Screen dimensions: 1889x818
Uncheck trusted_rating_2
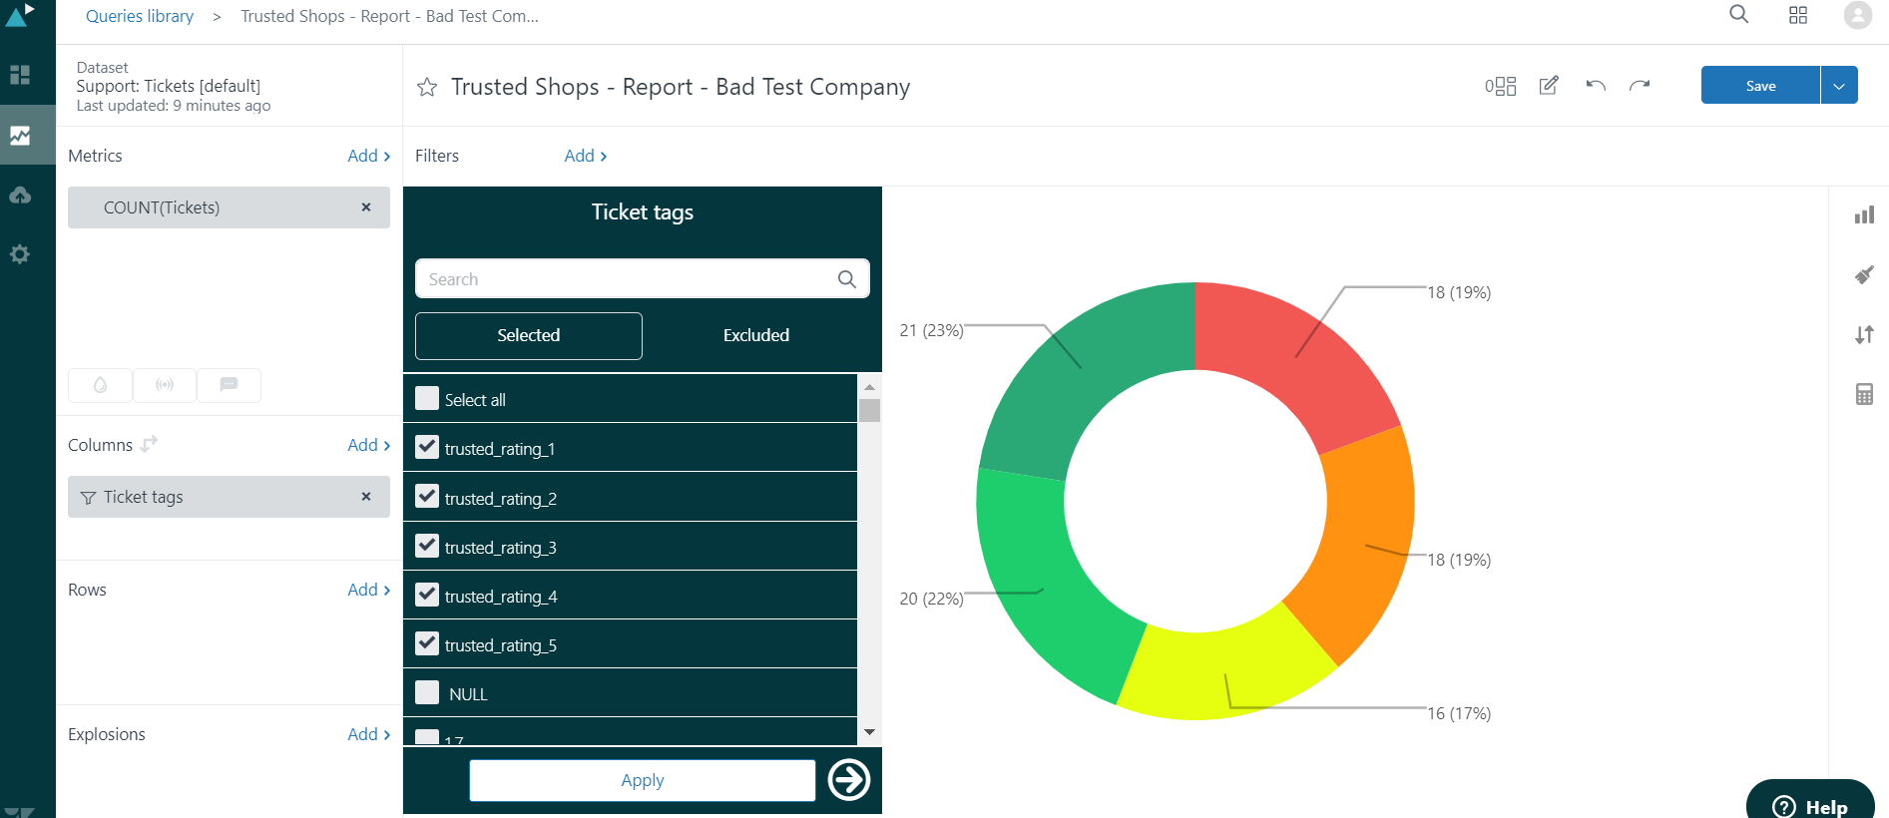[427, 496]
